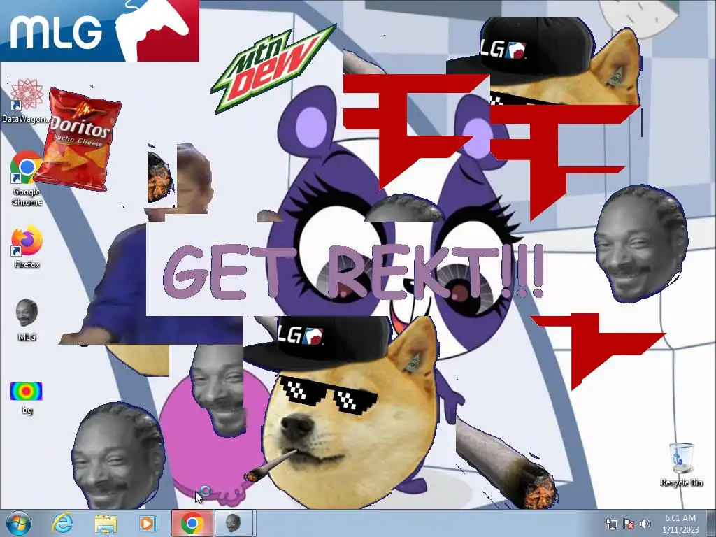The width and height of the screenshot is (716, 537).
Task: Open the clock showing 6:01 AM
Action: pyautogui.click(x=680, y=524)
